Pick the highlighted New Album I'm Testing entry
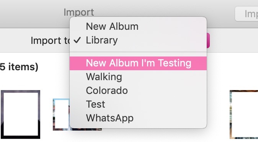 (138, 63)
